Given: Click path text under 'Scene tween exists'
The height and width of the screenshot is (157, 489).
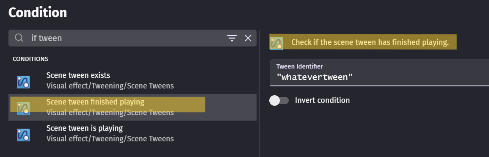Looking at the screenshot, I should click(110, 86).
